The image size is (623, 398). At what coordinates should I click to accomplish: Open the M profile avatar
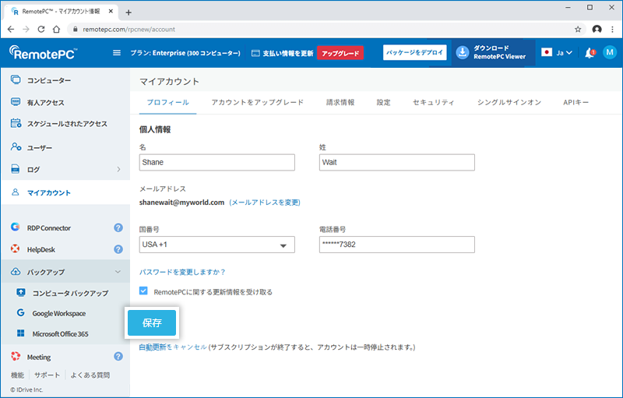610,52
